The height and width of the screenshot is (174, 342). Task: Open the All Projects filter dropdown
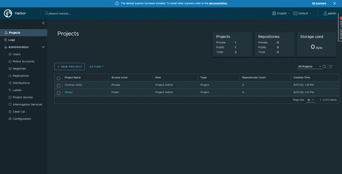pyautogui.click(x=310, y=67)
